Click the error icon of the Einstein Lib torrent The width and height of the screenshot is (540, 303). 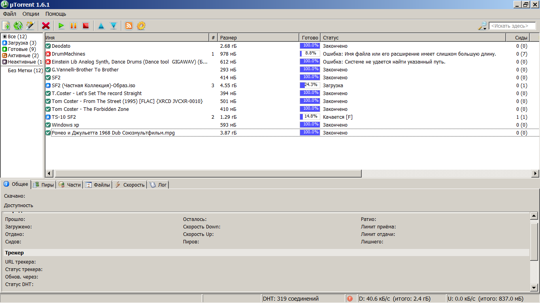click(x=48, y=62)
